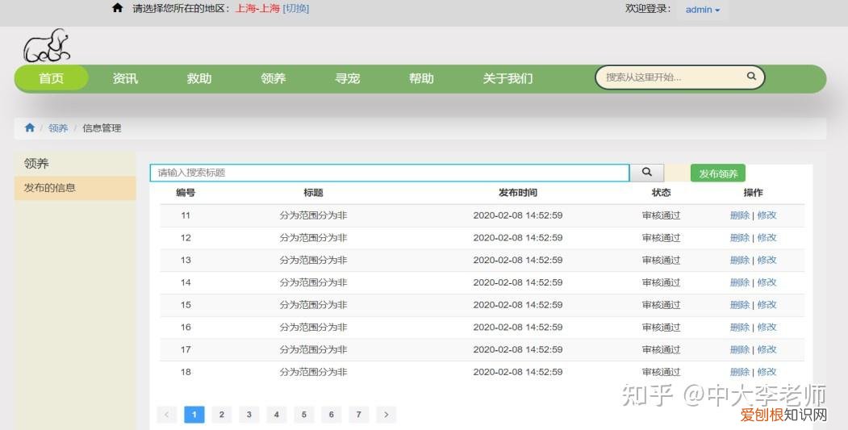Click the search button beside the title input
848x430 pixels.
tap(647, 173)
